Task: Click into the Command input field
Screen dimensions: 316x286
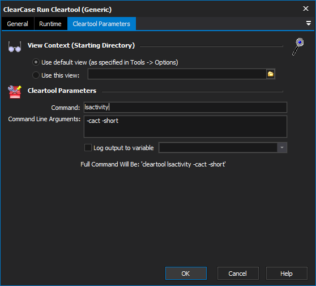Action: point(185,107)
